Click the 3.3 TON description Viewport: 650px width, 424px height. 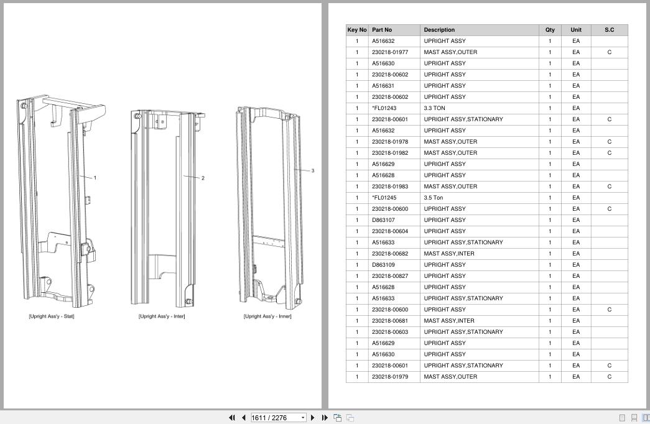(x=434, y=108)
